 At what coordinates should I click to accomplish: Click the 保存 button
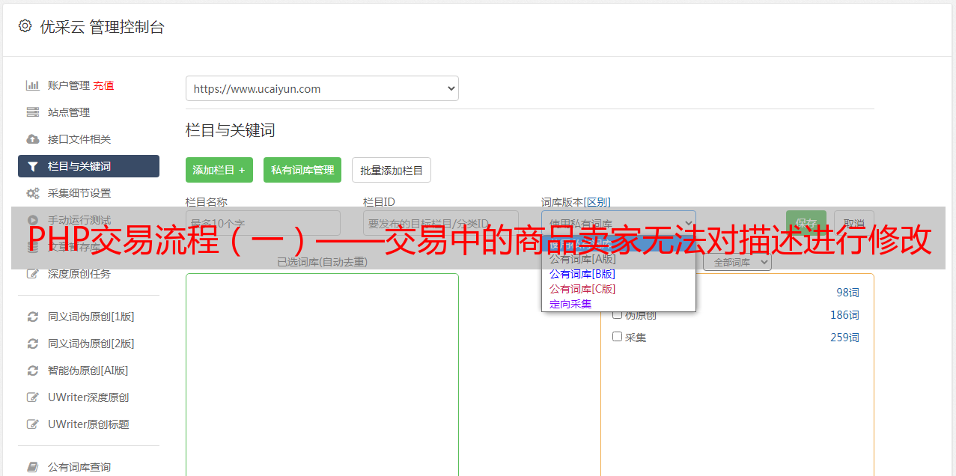click(806, 223)
